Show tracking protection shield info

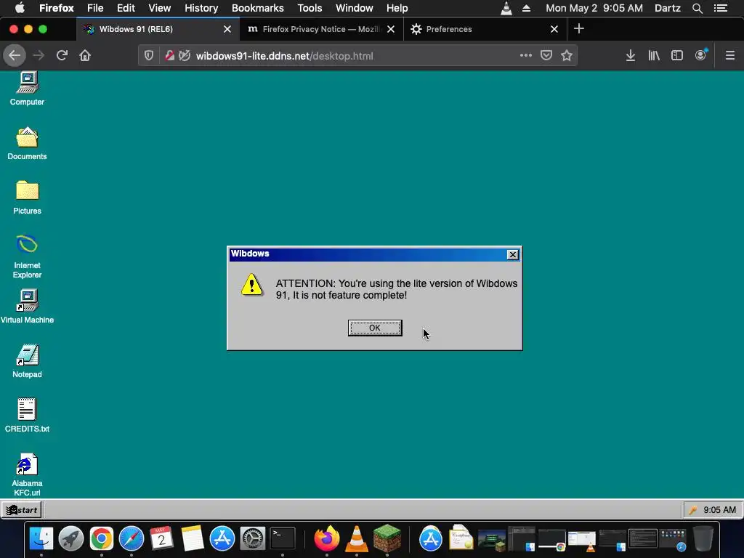pos(149,55)
